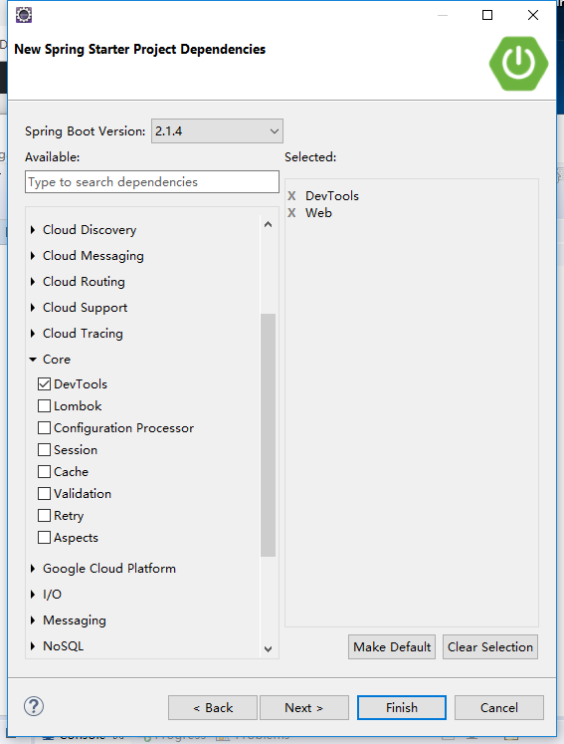The height and width of the screenshot is (744, 564).
Task: Open the help question mark icon
Action: point(34,706)
